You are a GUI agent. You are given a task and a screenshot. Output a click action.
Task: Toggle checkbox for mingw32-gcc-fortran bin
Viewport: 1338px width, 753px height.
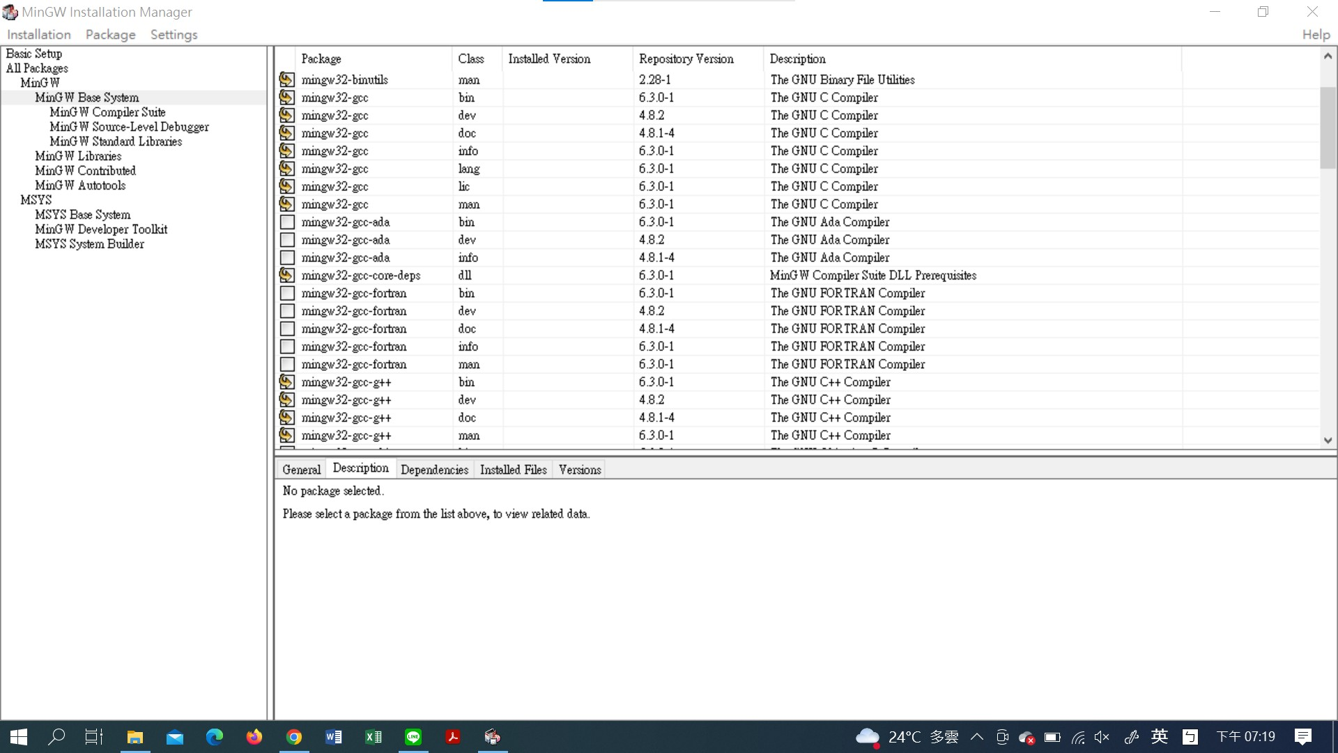tap(286, 294)
